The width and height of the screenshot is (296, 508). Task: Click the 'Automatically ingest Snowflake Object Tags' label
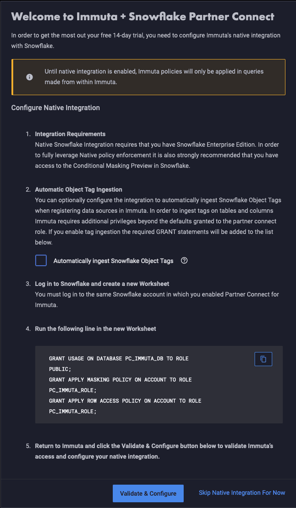coord(113,261)
